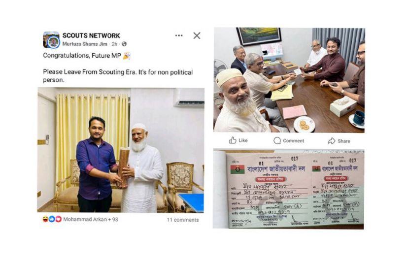409x268 pixels.
Task: Open Murtuza Shams Jim profile link
Action: click(x=85, y=44)
